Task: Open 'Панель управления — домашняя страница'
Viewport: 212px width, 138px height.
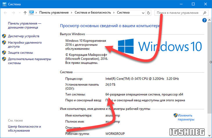Action: point(24,25)
